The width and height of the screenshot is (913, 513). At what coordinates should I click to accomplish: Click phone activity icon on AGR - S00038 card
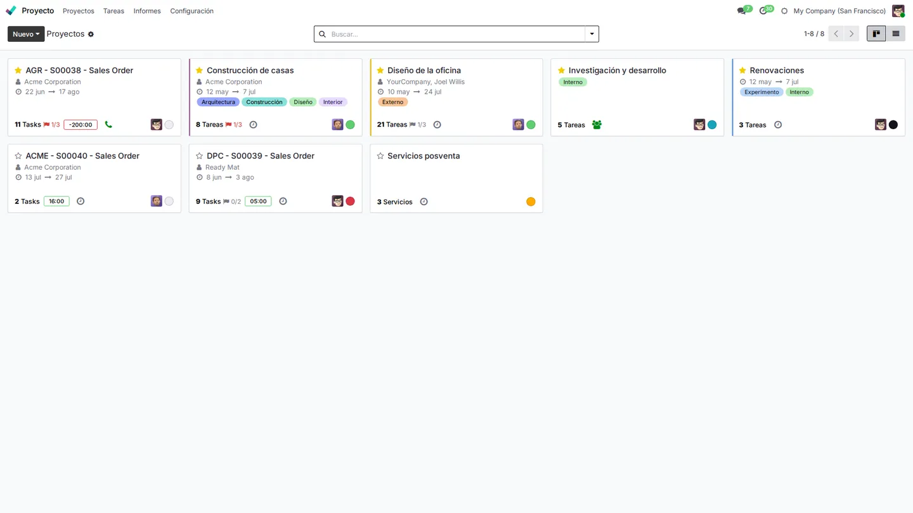[x=108, y=125]
